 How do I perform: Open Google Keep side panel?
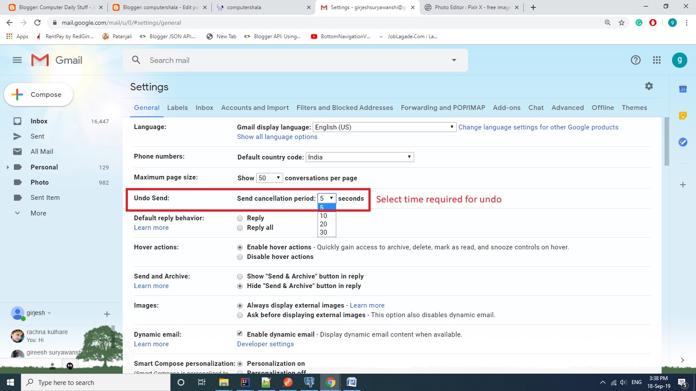click(683, 116)
